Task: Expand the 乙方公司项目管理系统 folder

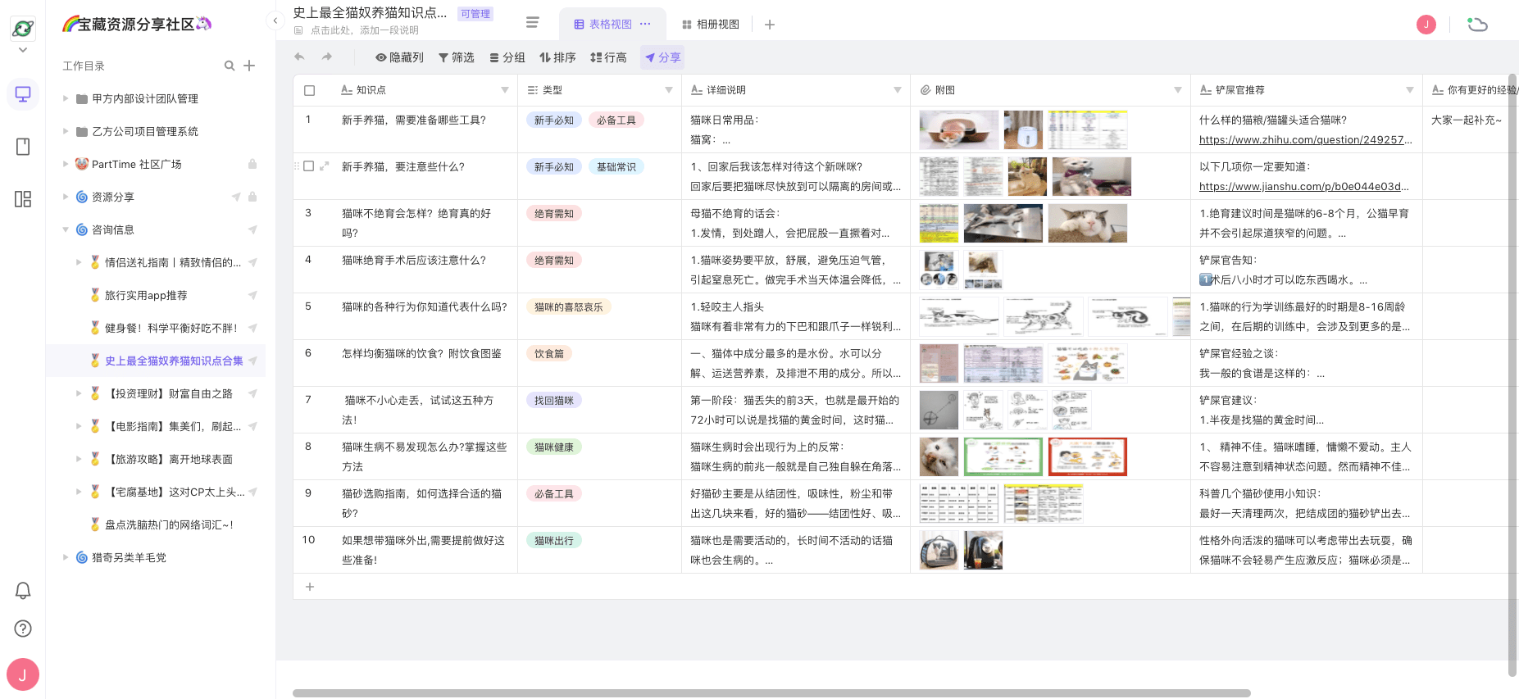Action: [66, 131]
